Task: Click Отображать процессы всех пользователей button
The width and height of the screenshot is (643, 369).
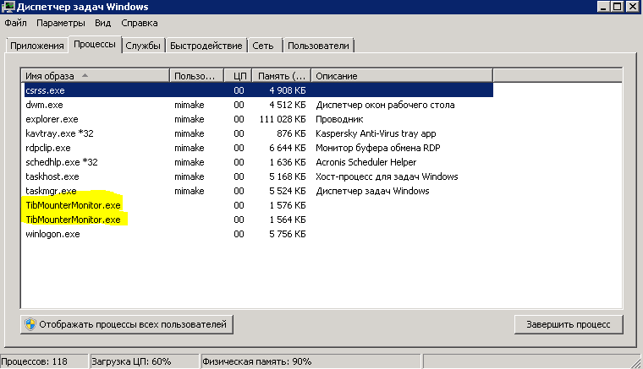Action: coord(127,324)
